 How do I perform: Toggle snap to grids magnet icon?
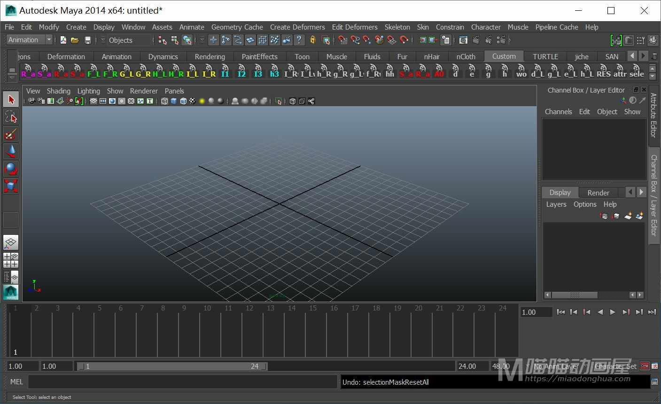[343, 40]
